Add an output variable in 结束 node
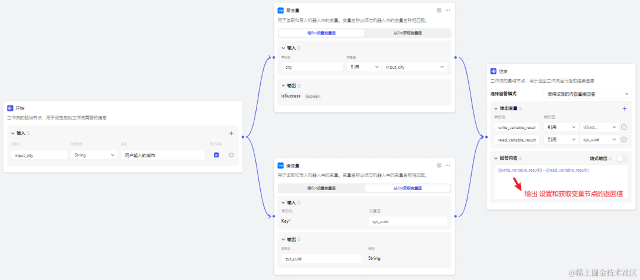 point(624,109)
